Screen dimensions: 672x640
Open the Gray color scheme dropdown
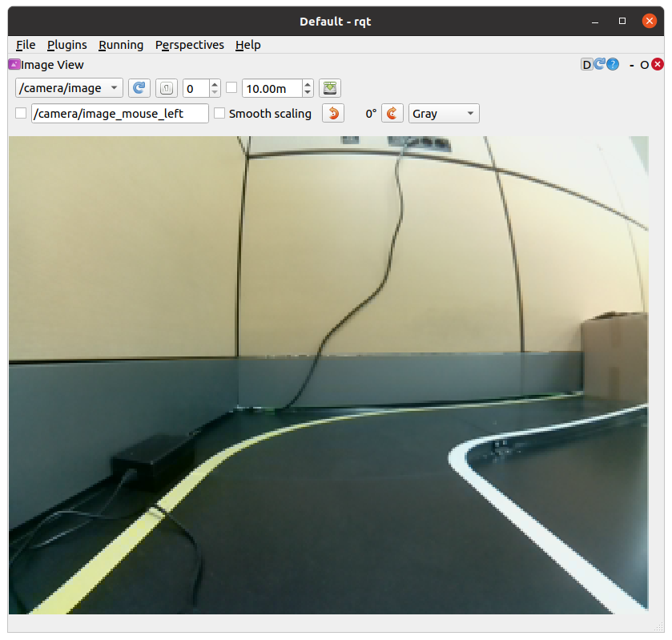(x=444, y=114)
